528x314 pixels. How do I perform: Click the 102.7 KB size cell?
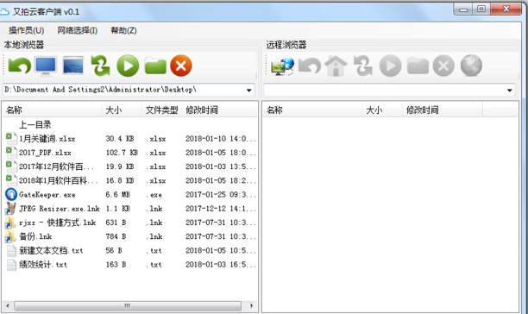coord(122,153)
